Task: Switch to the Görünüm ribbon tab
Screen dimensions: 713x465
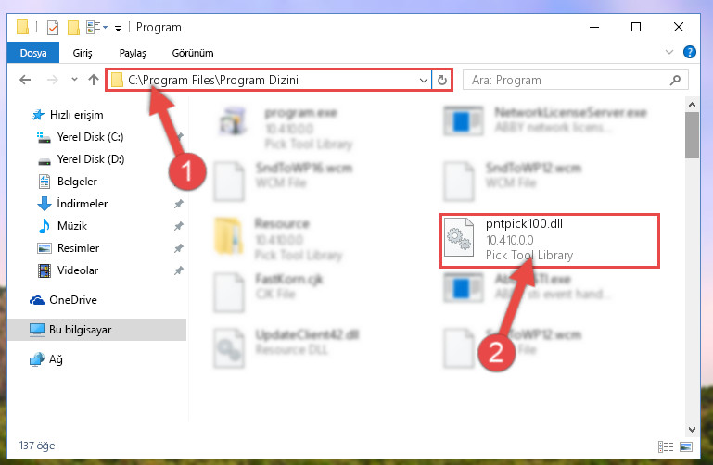Action: pos(193,53)
